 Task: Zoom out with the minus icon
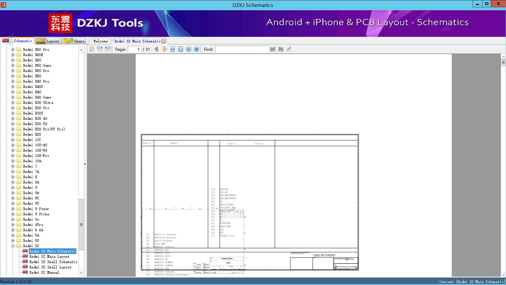(x=189, y=49)
